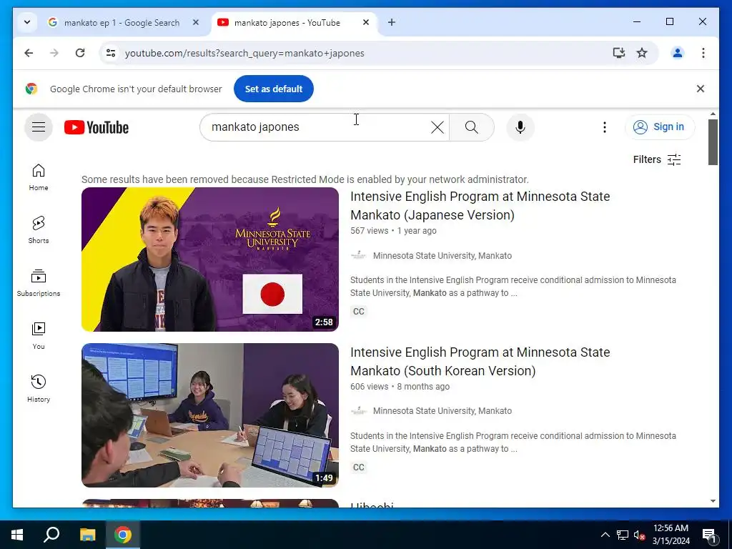Open Subscriptions in the sidebar
Screen dimensions: 732x549
[x=39, y=283]
